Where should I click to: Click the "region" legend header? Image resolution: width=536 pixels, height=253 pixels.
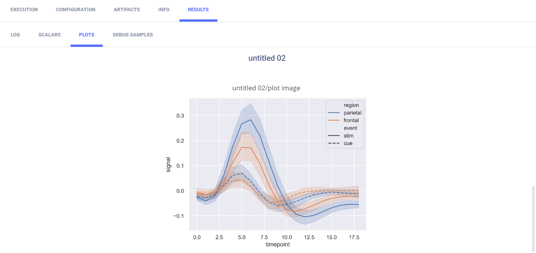coord(351,105)
